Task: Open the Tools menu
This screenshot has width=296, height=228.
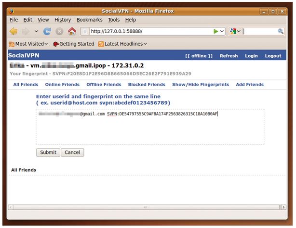Action: tap(114, 20)
